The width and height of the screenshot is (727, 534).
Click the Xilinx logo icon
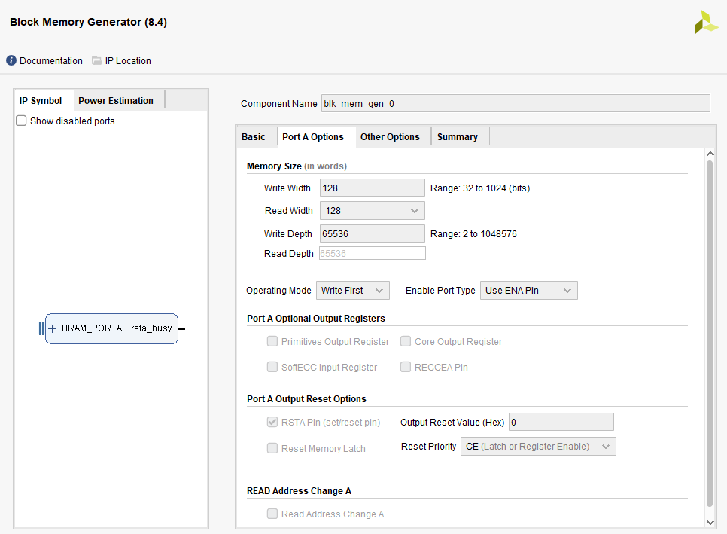(706, 22)
